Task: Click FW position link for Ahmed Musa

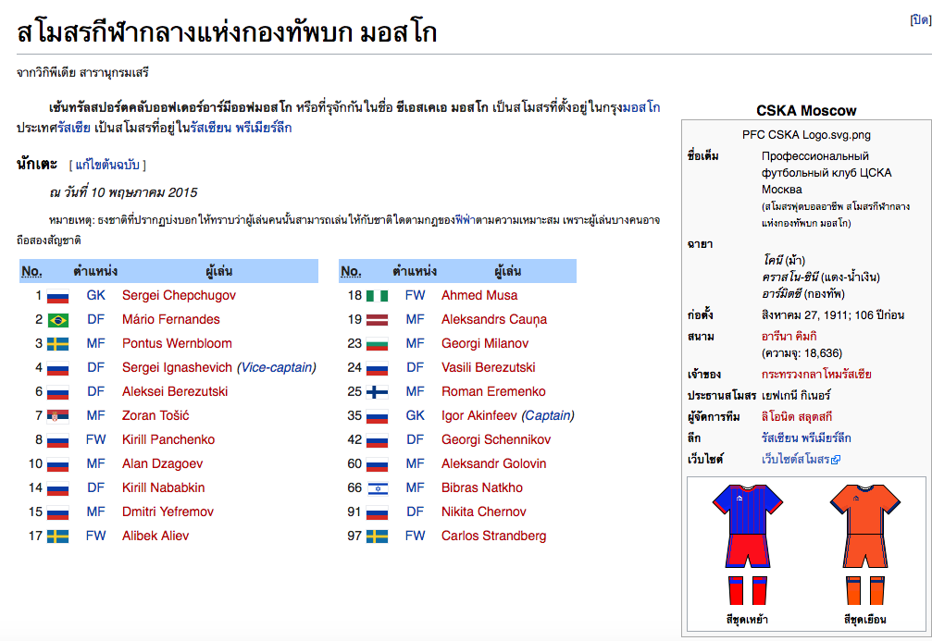Action: [415, 295]
